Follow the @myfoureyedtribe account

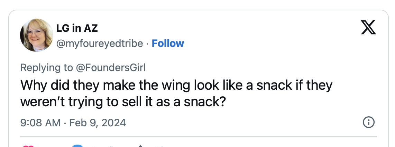168,43
